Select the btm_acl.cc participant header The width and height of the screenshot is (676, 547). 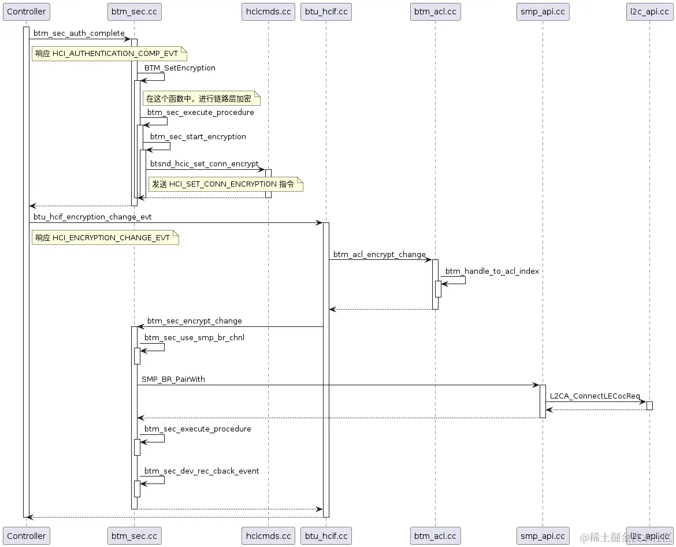[435, 11]
